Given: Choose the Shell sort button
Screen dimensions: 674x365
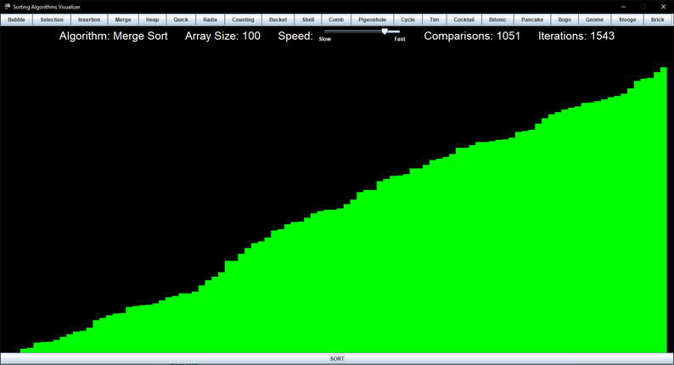Looking at the screenshot, I should [308, 20].
